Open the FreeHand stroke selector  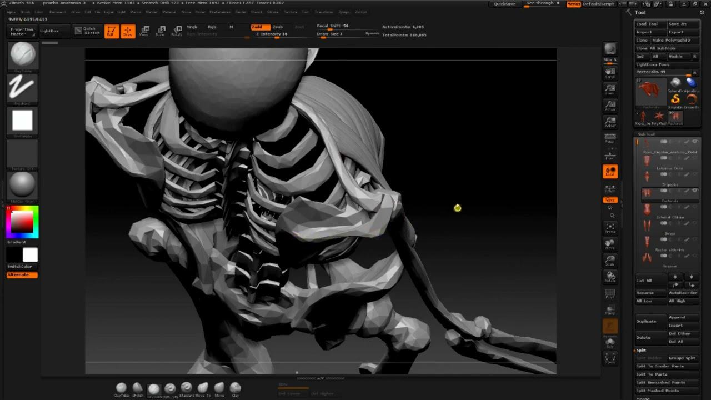(23, 88)
